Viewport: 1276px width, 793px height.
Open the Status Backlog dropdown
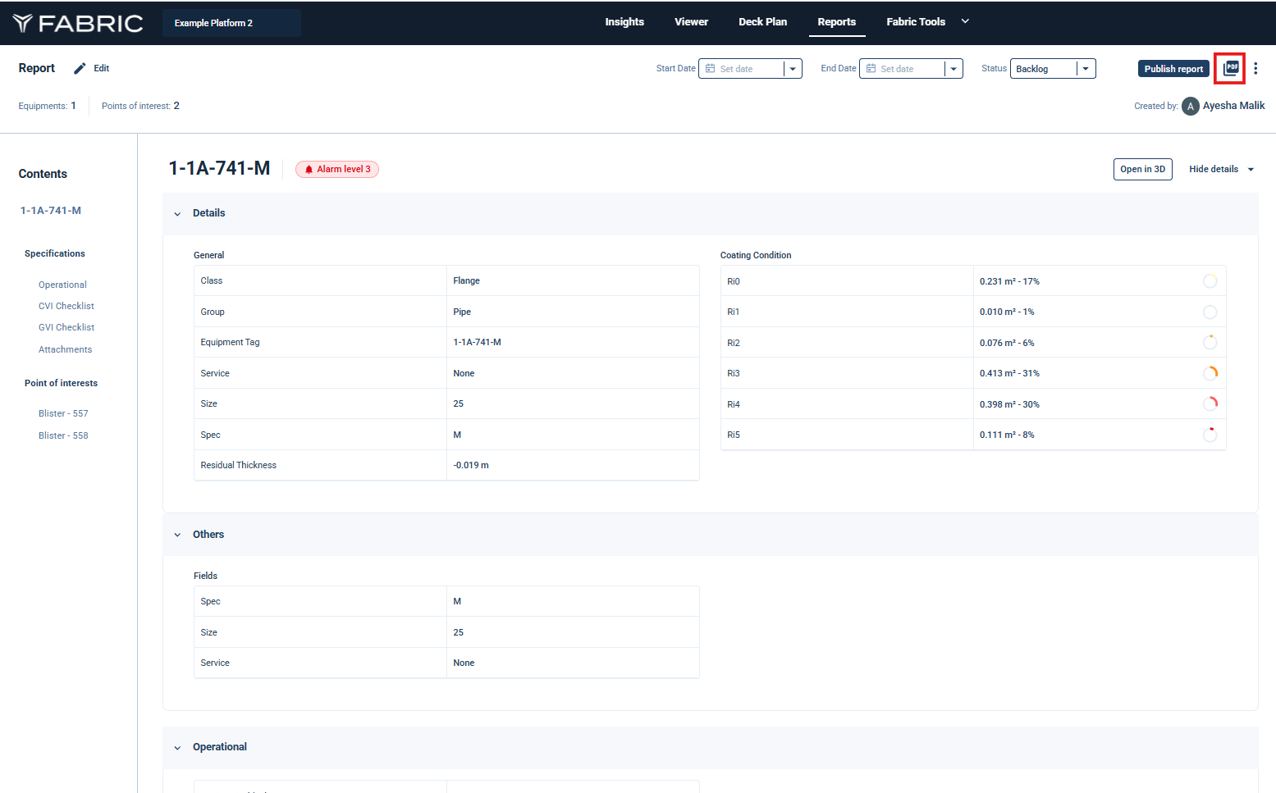click(x=1085, y=69)
